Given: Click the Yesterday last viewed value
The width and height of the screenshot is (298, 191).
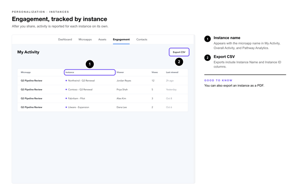Looking at the screenshot, I should click(171, 90).
